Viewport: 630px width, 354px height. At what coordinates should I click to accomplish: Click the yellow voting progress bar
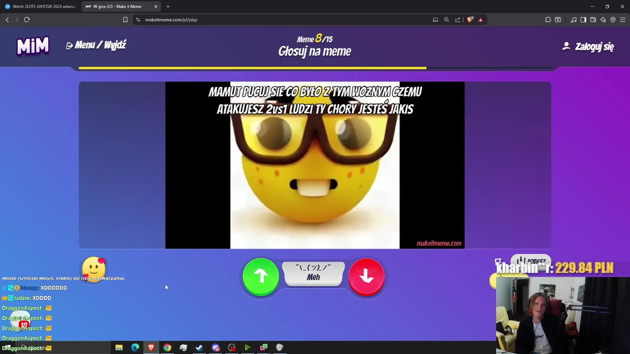[x=252, y=68]
